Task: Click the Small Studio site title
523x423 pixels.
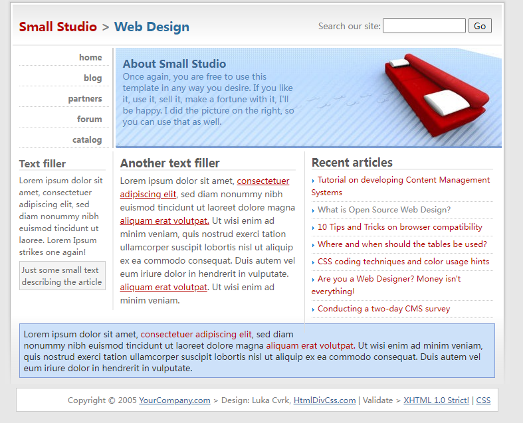Action: point(58,27)
